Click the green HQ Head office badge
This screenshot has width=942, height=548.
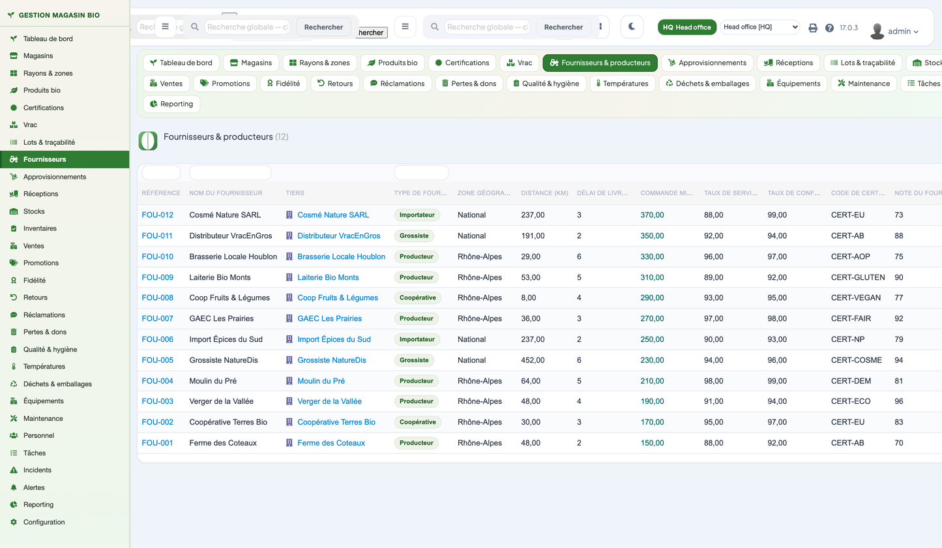[x=687, y=27]
